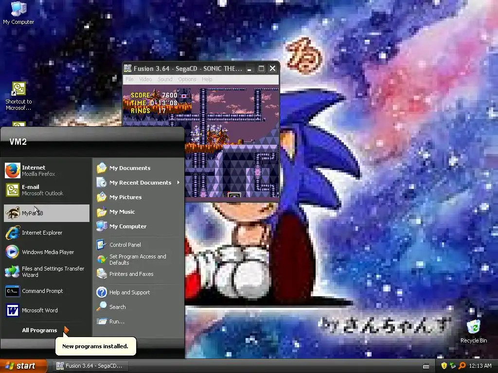This screenshot has height=373, width=498.
Task: Minimize the Fusion window
Action: click(x=249, y=68)
